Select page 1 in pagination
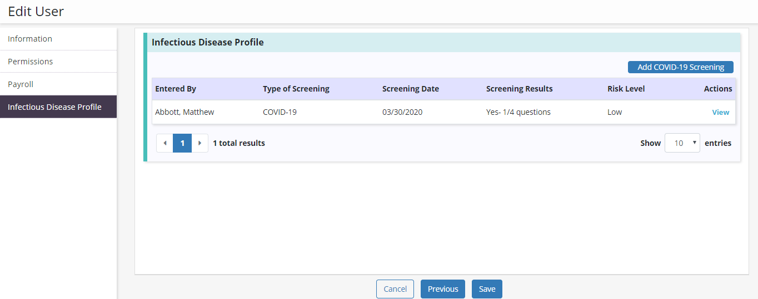 click(x=182, y=143)
